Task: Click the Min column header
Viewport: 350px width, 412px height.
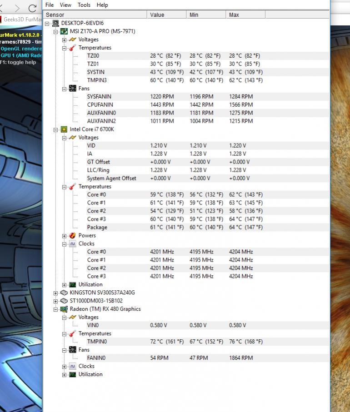Action: (206, 15)
